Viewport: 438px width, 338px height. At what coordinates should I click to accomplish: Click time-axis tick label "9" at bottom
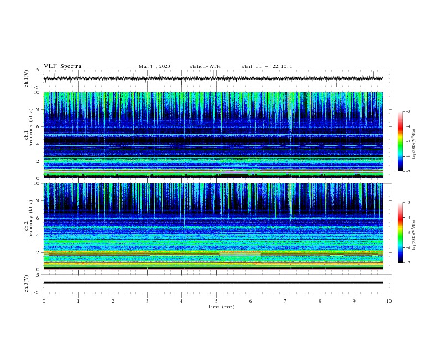(354, 301)
